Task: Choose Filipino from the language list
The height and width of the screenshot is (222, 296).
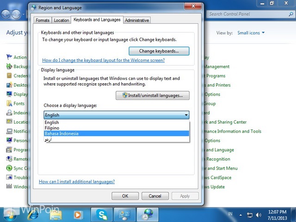Action: tap(117, 128)
